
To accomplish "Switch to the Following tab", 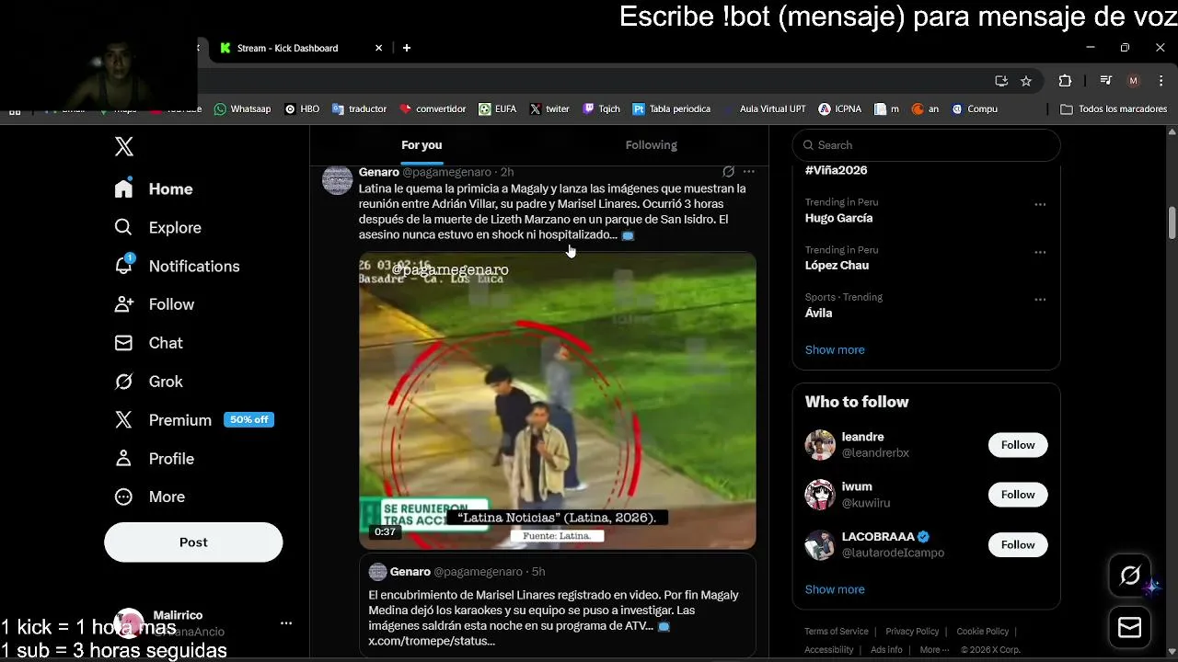I will coord(651,145).
